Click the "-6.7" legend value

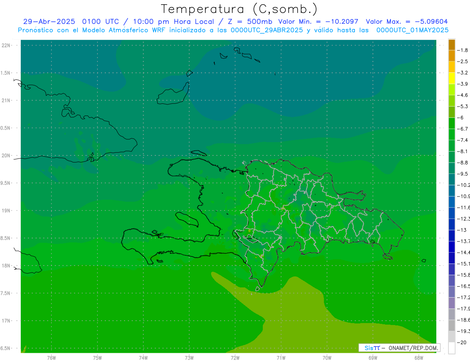tap(463, 129)
